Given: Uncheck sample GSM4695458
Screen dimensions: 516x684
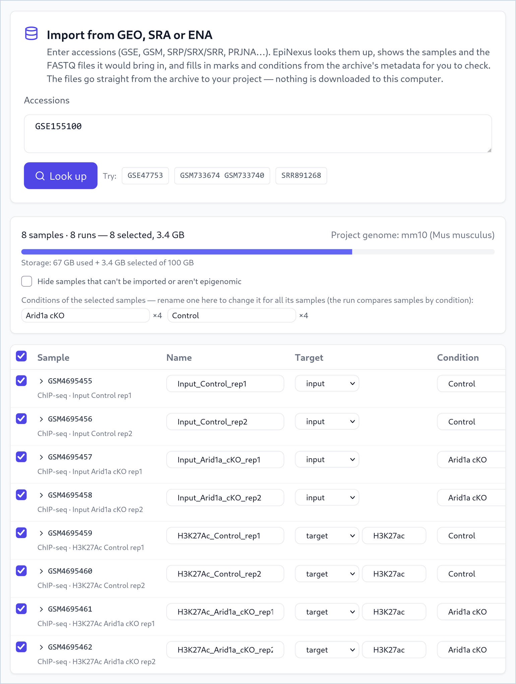Looking at the screenshot, I should [x=21, y=495].
